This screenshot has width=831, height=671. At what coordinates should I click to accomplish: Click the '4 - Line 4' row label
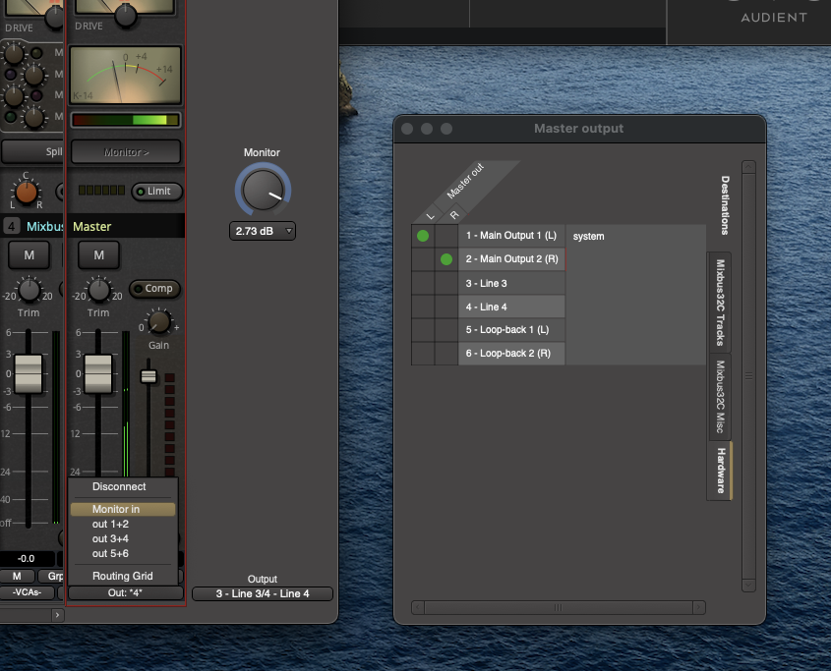coord(511,307)
